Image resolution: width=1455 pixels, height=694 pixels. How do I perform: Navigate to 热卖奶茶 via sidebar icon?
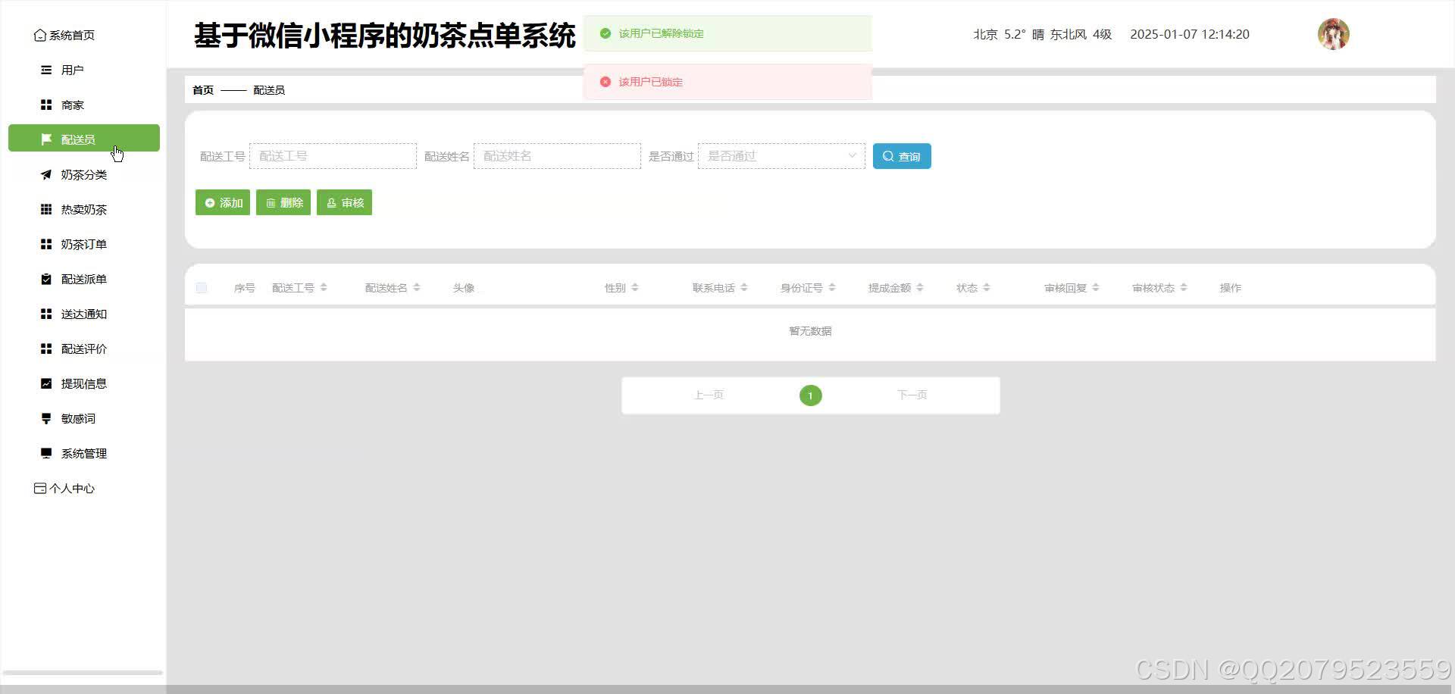(x=83, y=209)
